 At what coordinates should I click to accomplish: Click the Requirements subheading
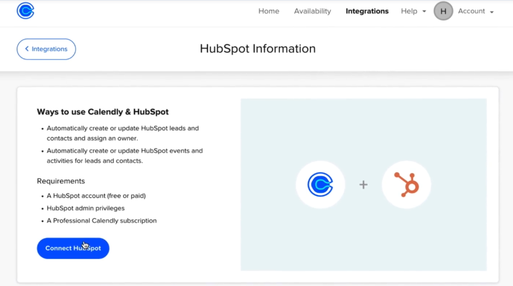tap(61, 181)
